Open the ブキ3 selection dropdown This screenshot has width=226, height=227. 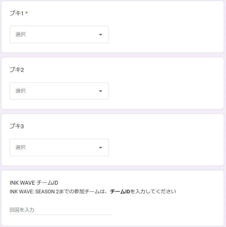[x=59, y=147]
